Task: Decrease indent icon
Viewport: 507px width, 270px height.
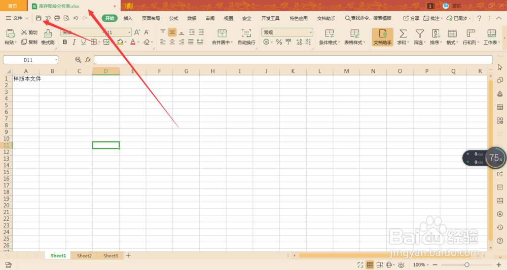Action: 192,32
